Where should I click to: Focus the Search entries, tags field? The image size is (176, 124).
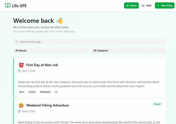(89, 42)
